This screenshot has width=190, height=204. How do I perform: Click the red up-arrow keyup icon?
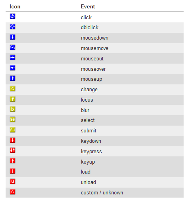[12, 161]
